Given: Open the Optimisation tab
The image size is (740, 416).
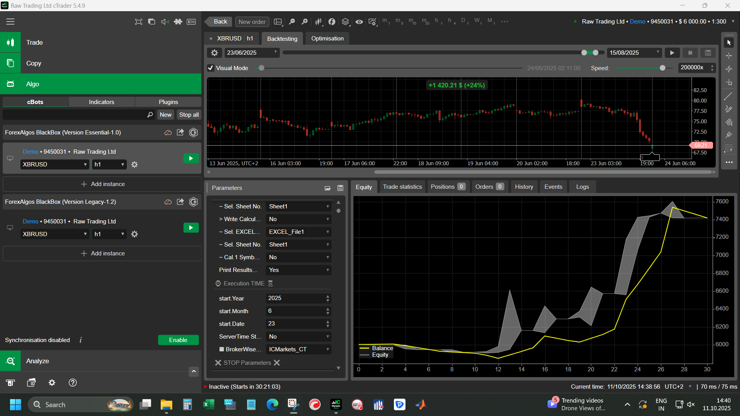Looking at the screenshot, I should pos(327,39).
